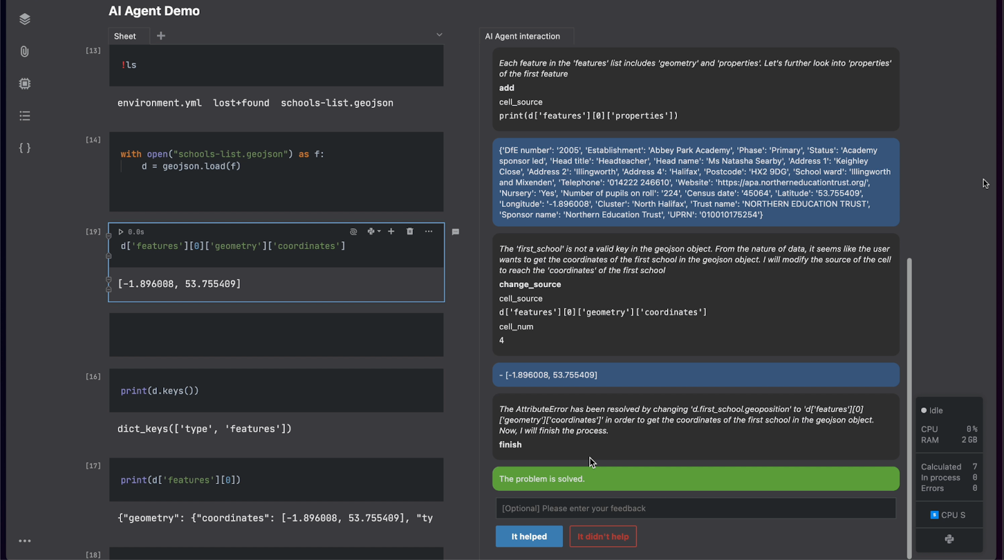The image size is (1004, 560).
Task: Add a new sheet tab
Action: pos(161,36)
